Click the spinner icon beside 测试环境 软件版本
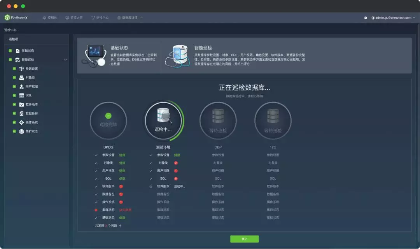This screenshot has width=420, height=249. pyautogui.click(x=151, y=187)
